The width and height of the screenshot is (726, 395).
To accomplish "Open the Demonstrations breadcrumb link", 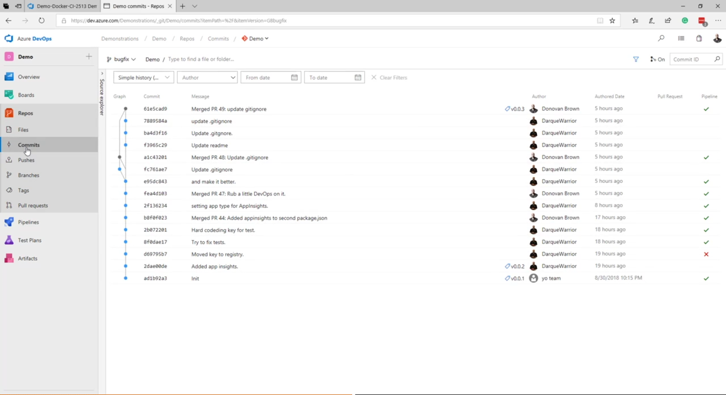I will (120, 39).
